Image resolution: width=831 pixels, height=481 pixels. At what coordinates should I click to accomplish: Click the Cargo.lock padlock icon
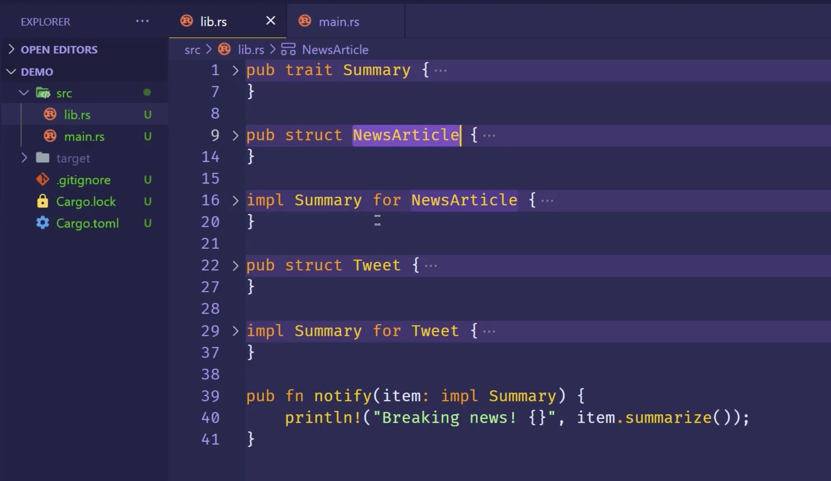[43, 201]
